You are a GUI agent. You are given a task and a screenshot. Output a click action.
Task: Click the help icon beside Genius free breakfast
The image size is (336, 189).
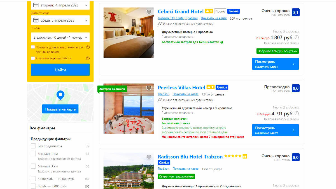(222, 42)
